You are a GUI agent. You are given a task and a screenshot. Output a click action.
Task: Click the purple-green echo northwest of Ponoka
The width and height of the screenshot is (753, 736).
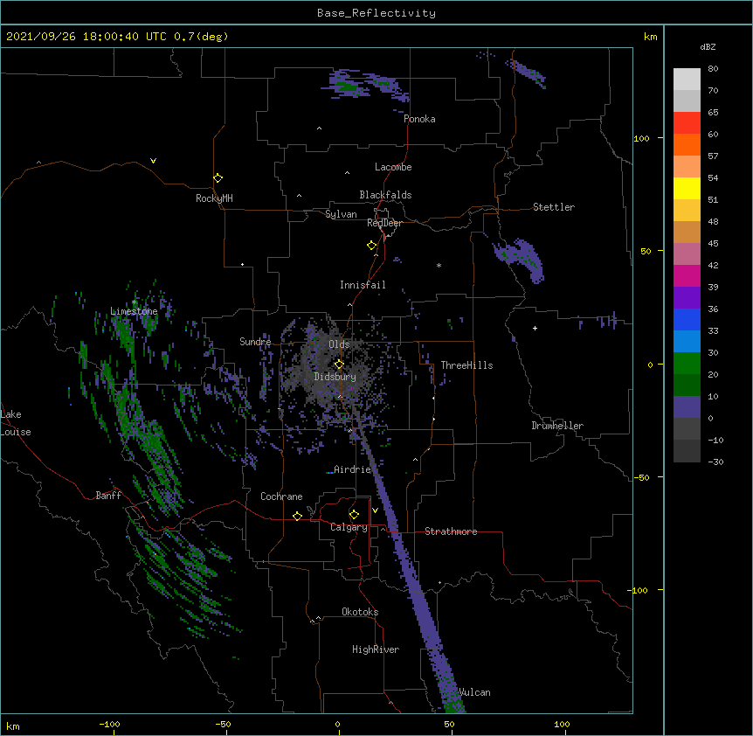click(x=365, y=85)
